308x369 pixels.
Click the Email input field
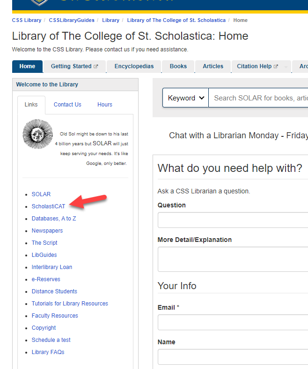pyautogui.click(x=233, y=322)
